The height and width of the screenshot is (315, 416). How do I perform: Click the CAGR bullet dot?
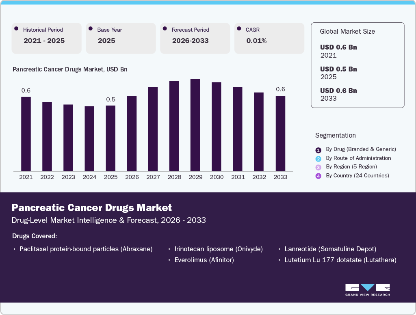239,29
